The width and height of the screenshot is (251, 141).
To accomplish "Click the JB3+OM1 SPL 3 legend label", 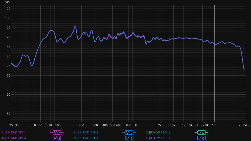I will [x=158, y=132].
